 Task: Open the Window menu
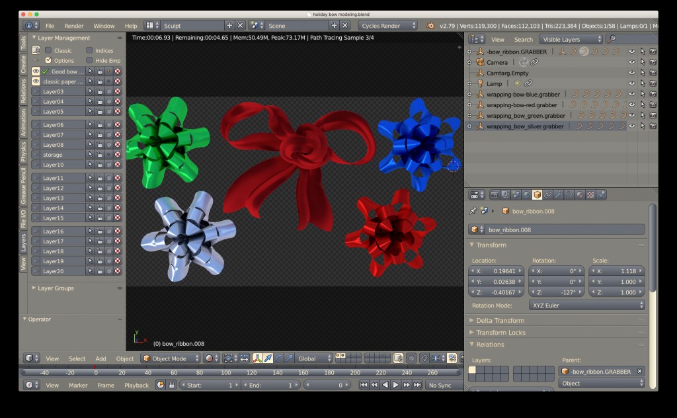(x=104, y=26)
